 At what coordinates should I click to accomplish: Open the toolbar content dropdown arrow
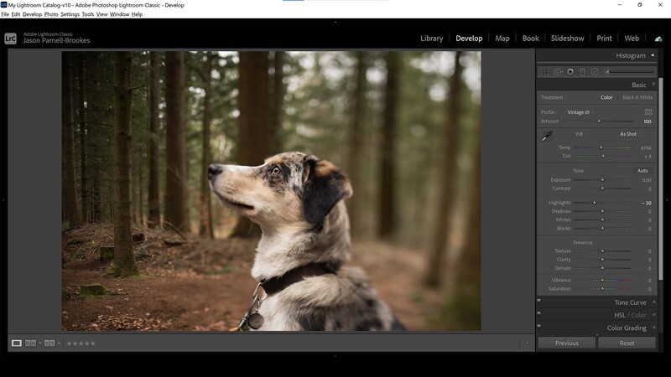pos(527,343)
